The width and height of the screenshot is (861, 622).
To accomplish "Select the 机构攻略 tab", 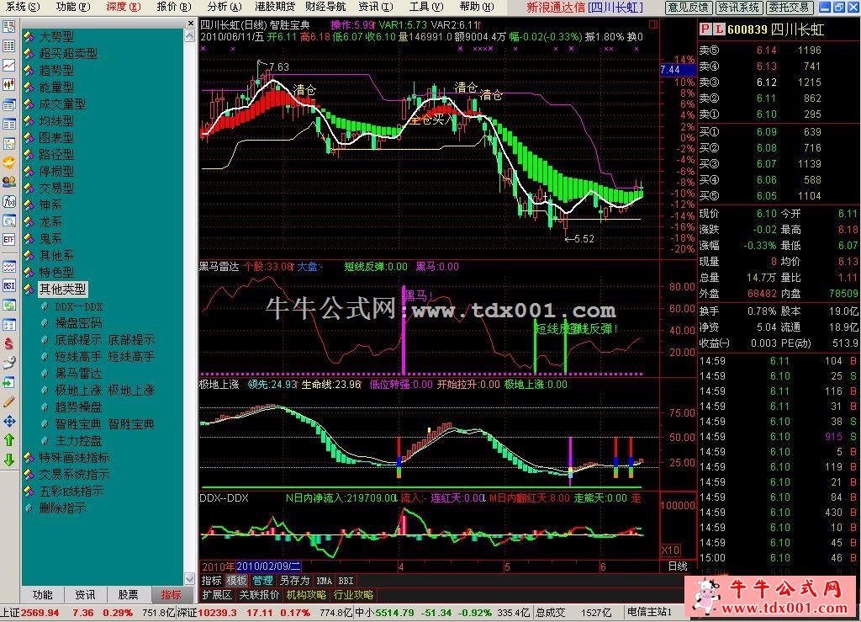I will [306, 594].
